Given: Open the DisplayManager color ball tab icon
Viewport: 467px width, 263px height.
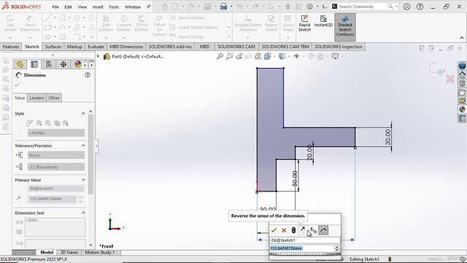Looking at the screenshot, I should pos(78,64).
